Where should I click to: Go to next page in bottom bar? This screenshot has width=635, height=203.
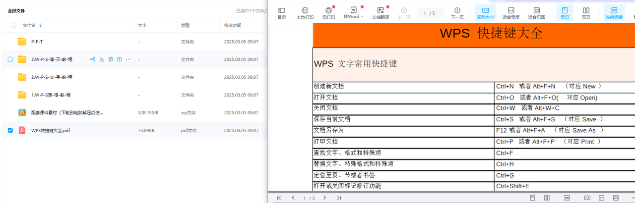point(324,198)
